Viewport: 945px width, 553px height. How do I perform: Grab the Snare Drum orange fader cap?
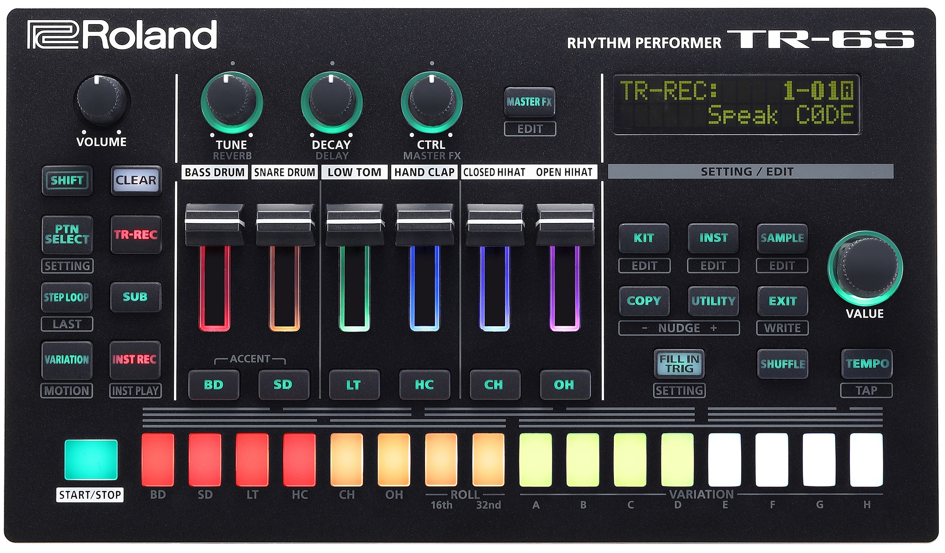(x=285, y=225)
